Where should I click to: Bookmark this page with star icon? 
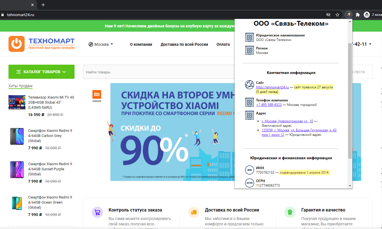(x=337, y=15)
